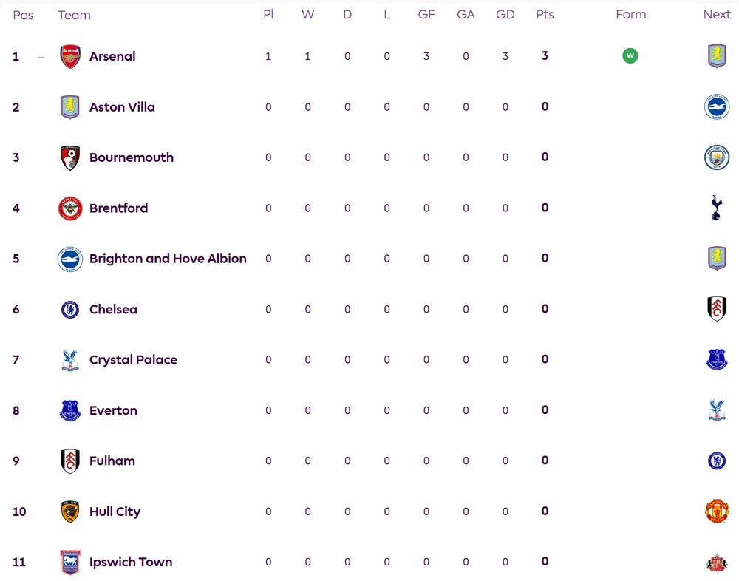Click Manchester United crest in Hull City's row

pyautogui.click(x=717, y=512)
